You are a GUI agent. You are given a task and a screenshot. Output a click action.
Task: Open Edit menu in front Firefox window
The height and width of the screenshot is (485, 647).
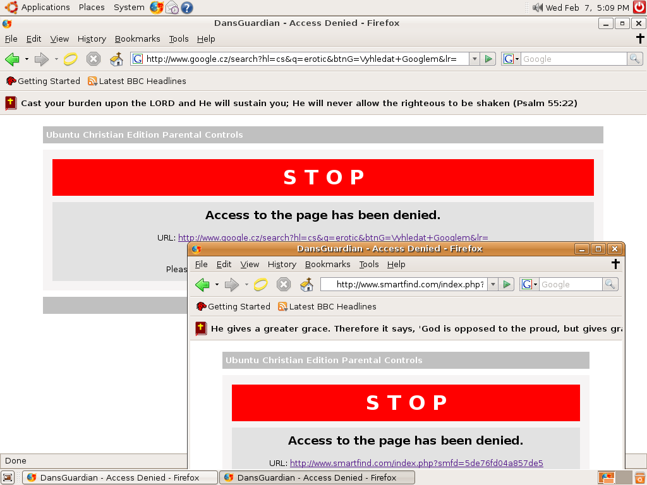coord(224,265)
